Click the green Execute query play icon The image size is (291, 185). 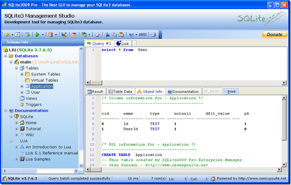[37, 35]
